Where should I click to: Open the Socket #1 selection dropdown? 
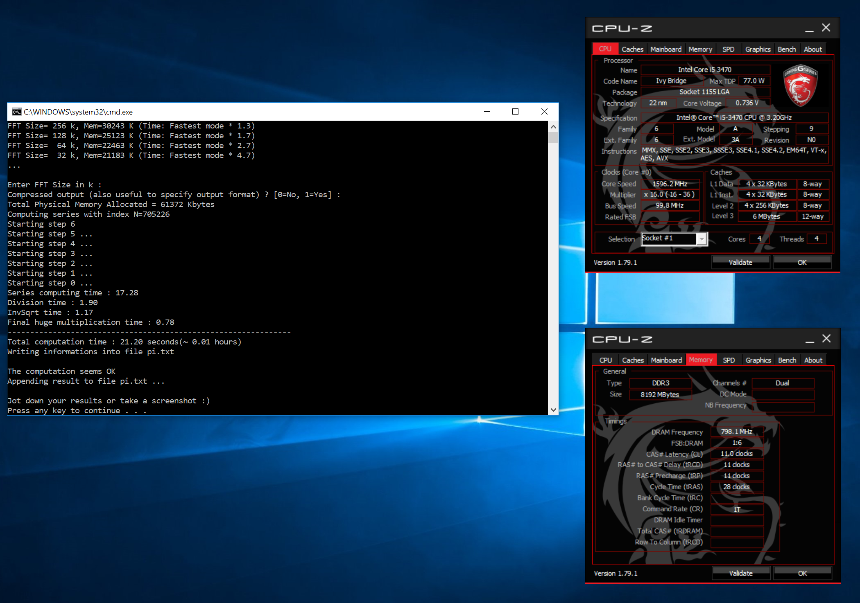(702, 239)
